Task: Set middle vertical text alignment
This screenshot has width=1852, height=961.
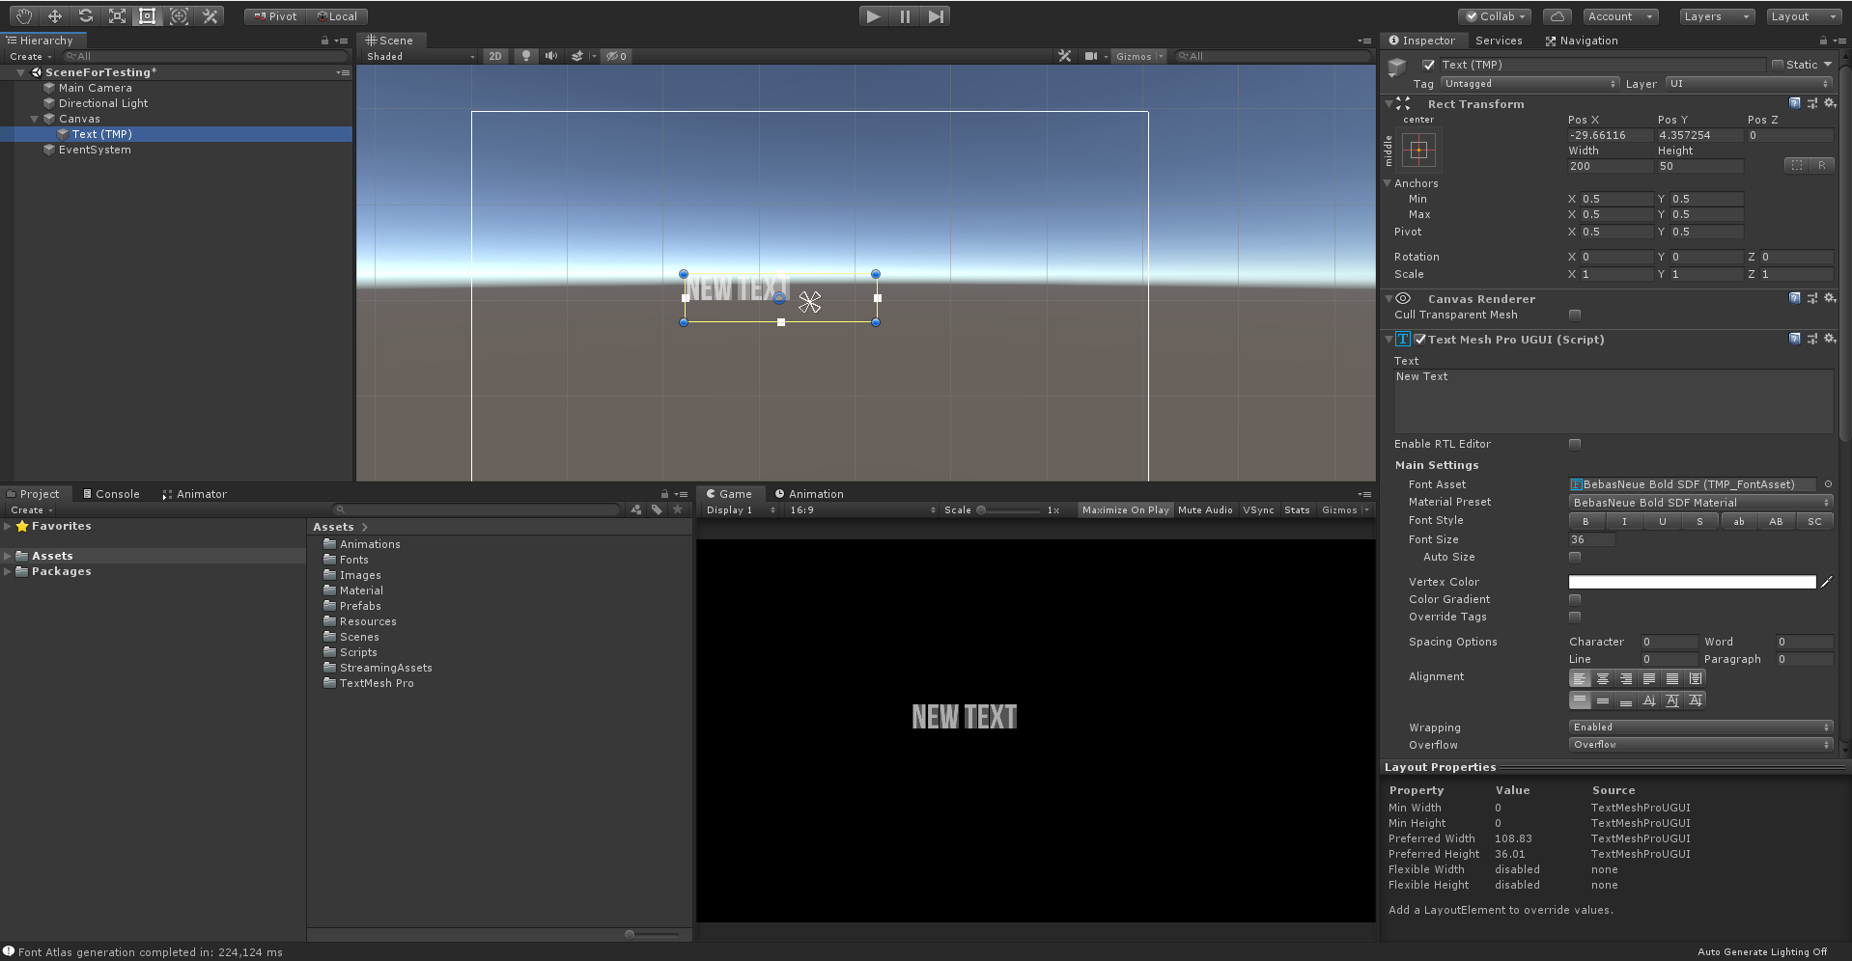Action: coord(1603,700)
